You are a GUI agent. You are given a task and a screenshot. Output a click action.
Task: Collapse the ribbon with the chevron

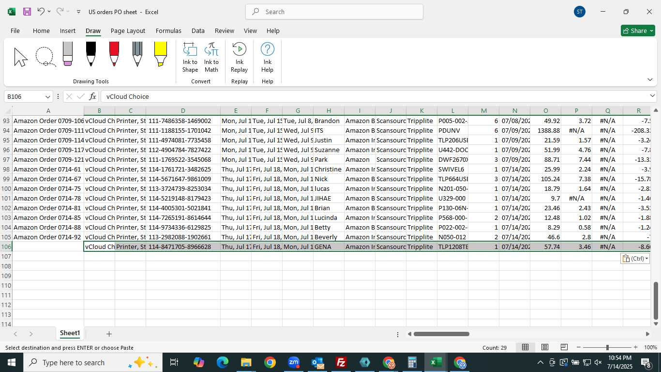(650, 79)
